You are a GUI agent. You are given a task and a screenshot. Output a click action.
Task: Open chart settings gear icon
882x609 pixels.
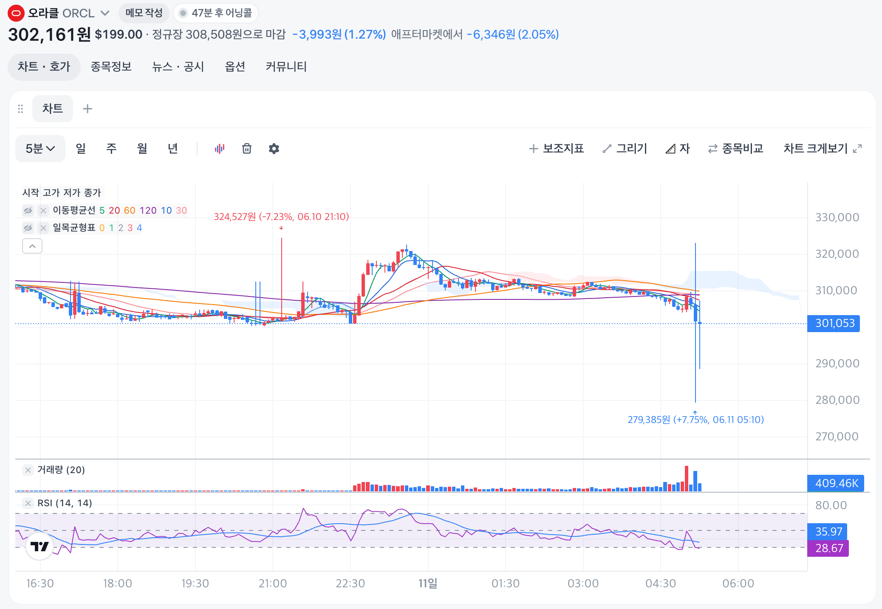click(274, 149)
